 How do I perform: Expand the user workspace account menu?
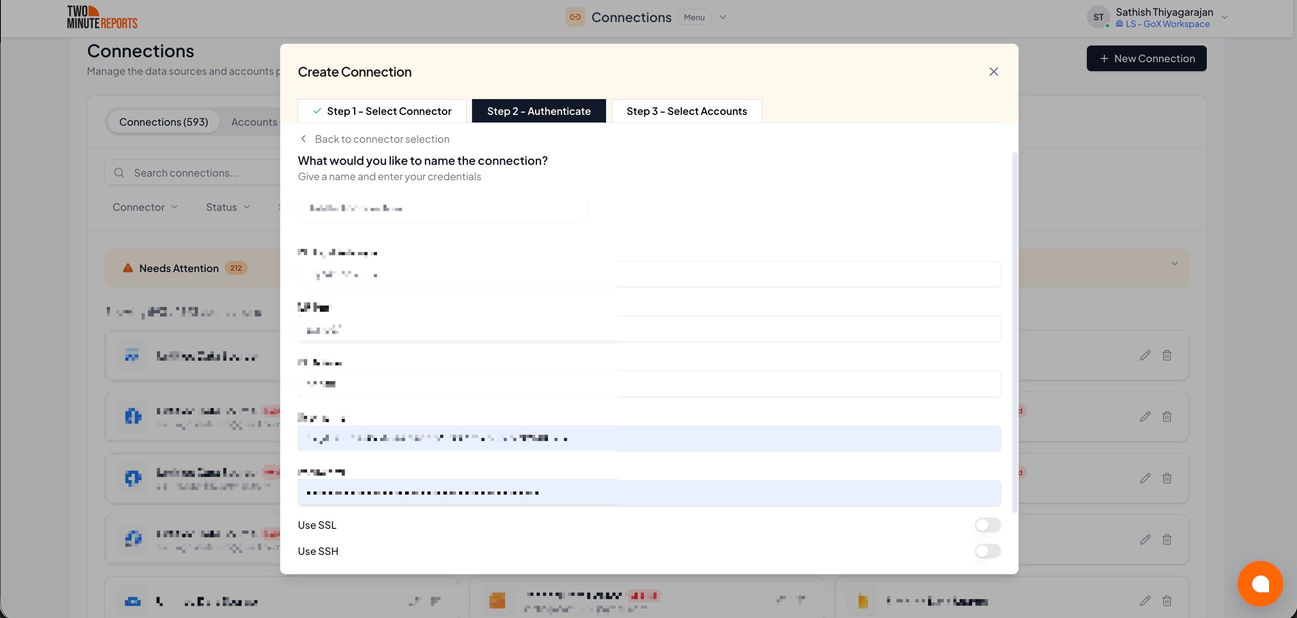click(1224, 17)
